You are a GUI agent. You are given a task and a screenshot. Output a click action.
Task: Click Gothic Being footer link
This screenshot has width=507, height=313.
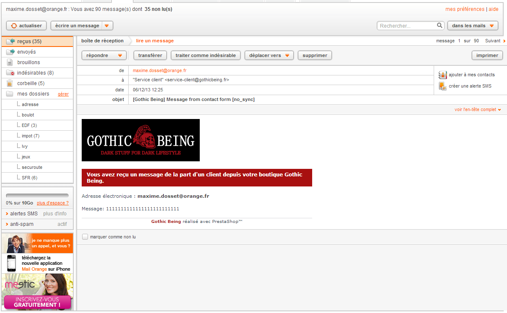[166, 221]
